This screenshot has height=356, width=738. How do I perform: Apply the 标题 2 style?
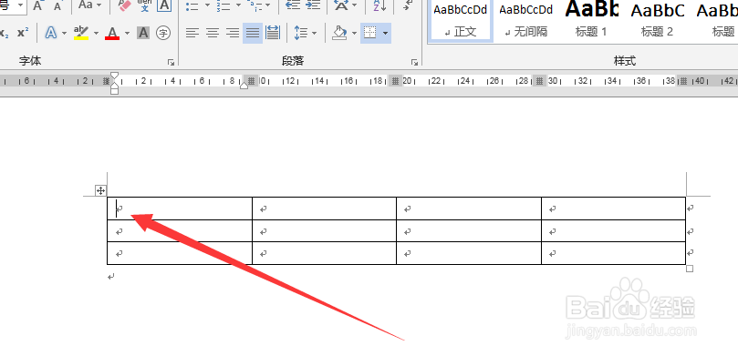(657, 21)
